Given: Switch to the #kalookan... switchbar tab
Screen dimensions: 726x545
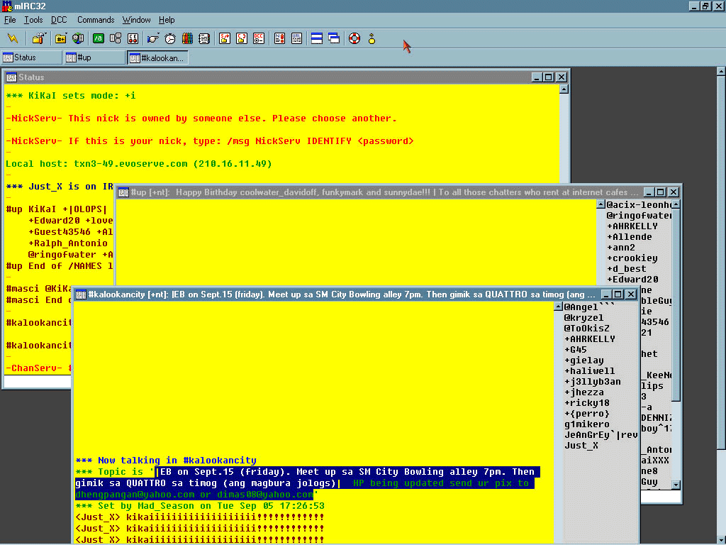Looking at the screenshot, I should [157, 57].
